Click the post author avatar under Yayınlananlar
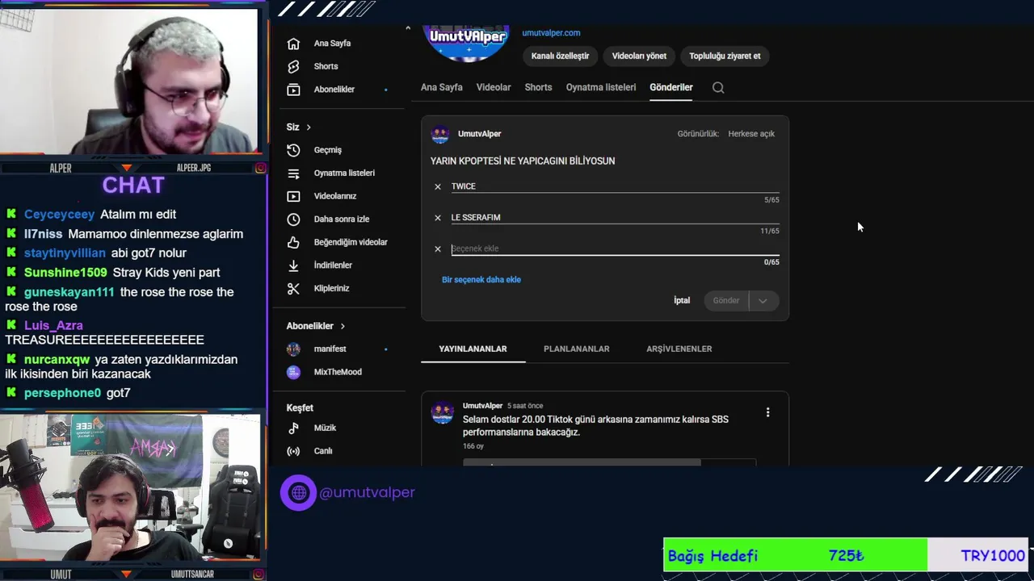 click(442, 412)
